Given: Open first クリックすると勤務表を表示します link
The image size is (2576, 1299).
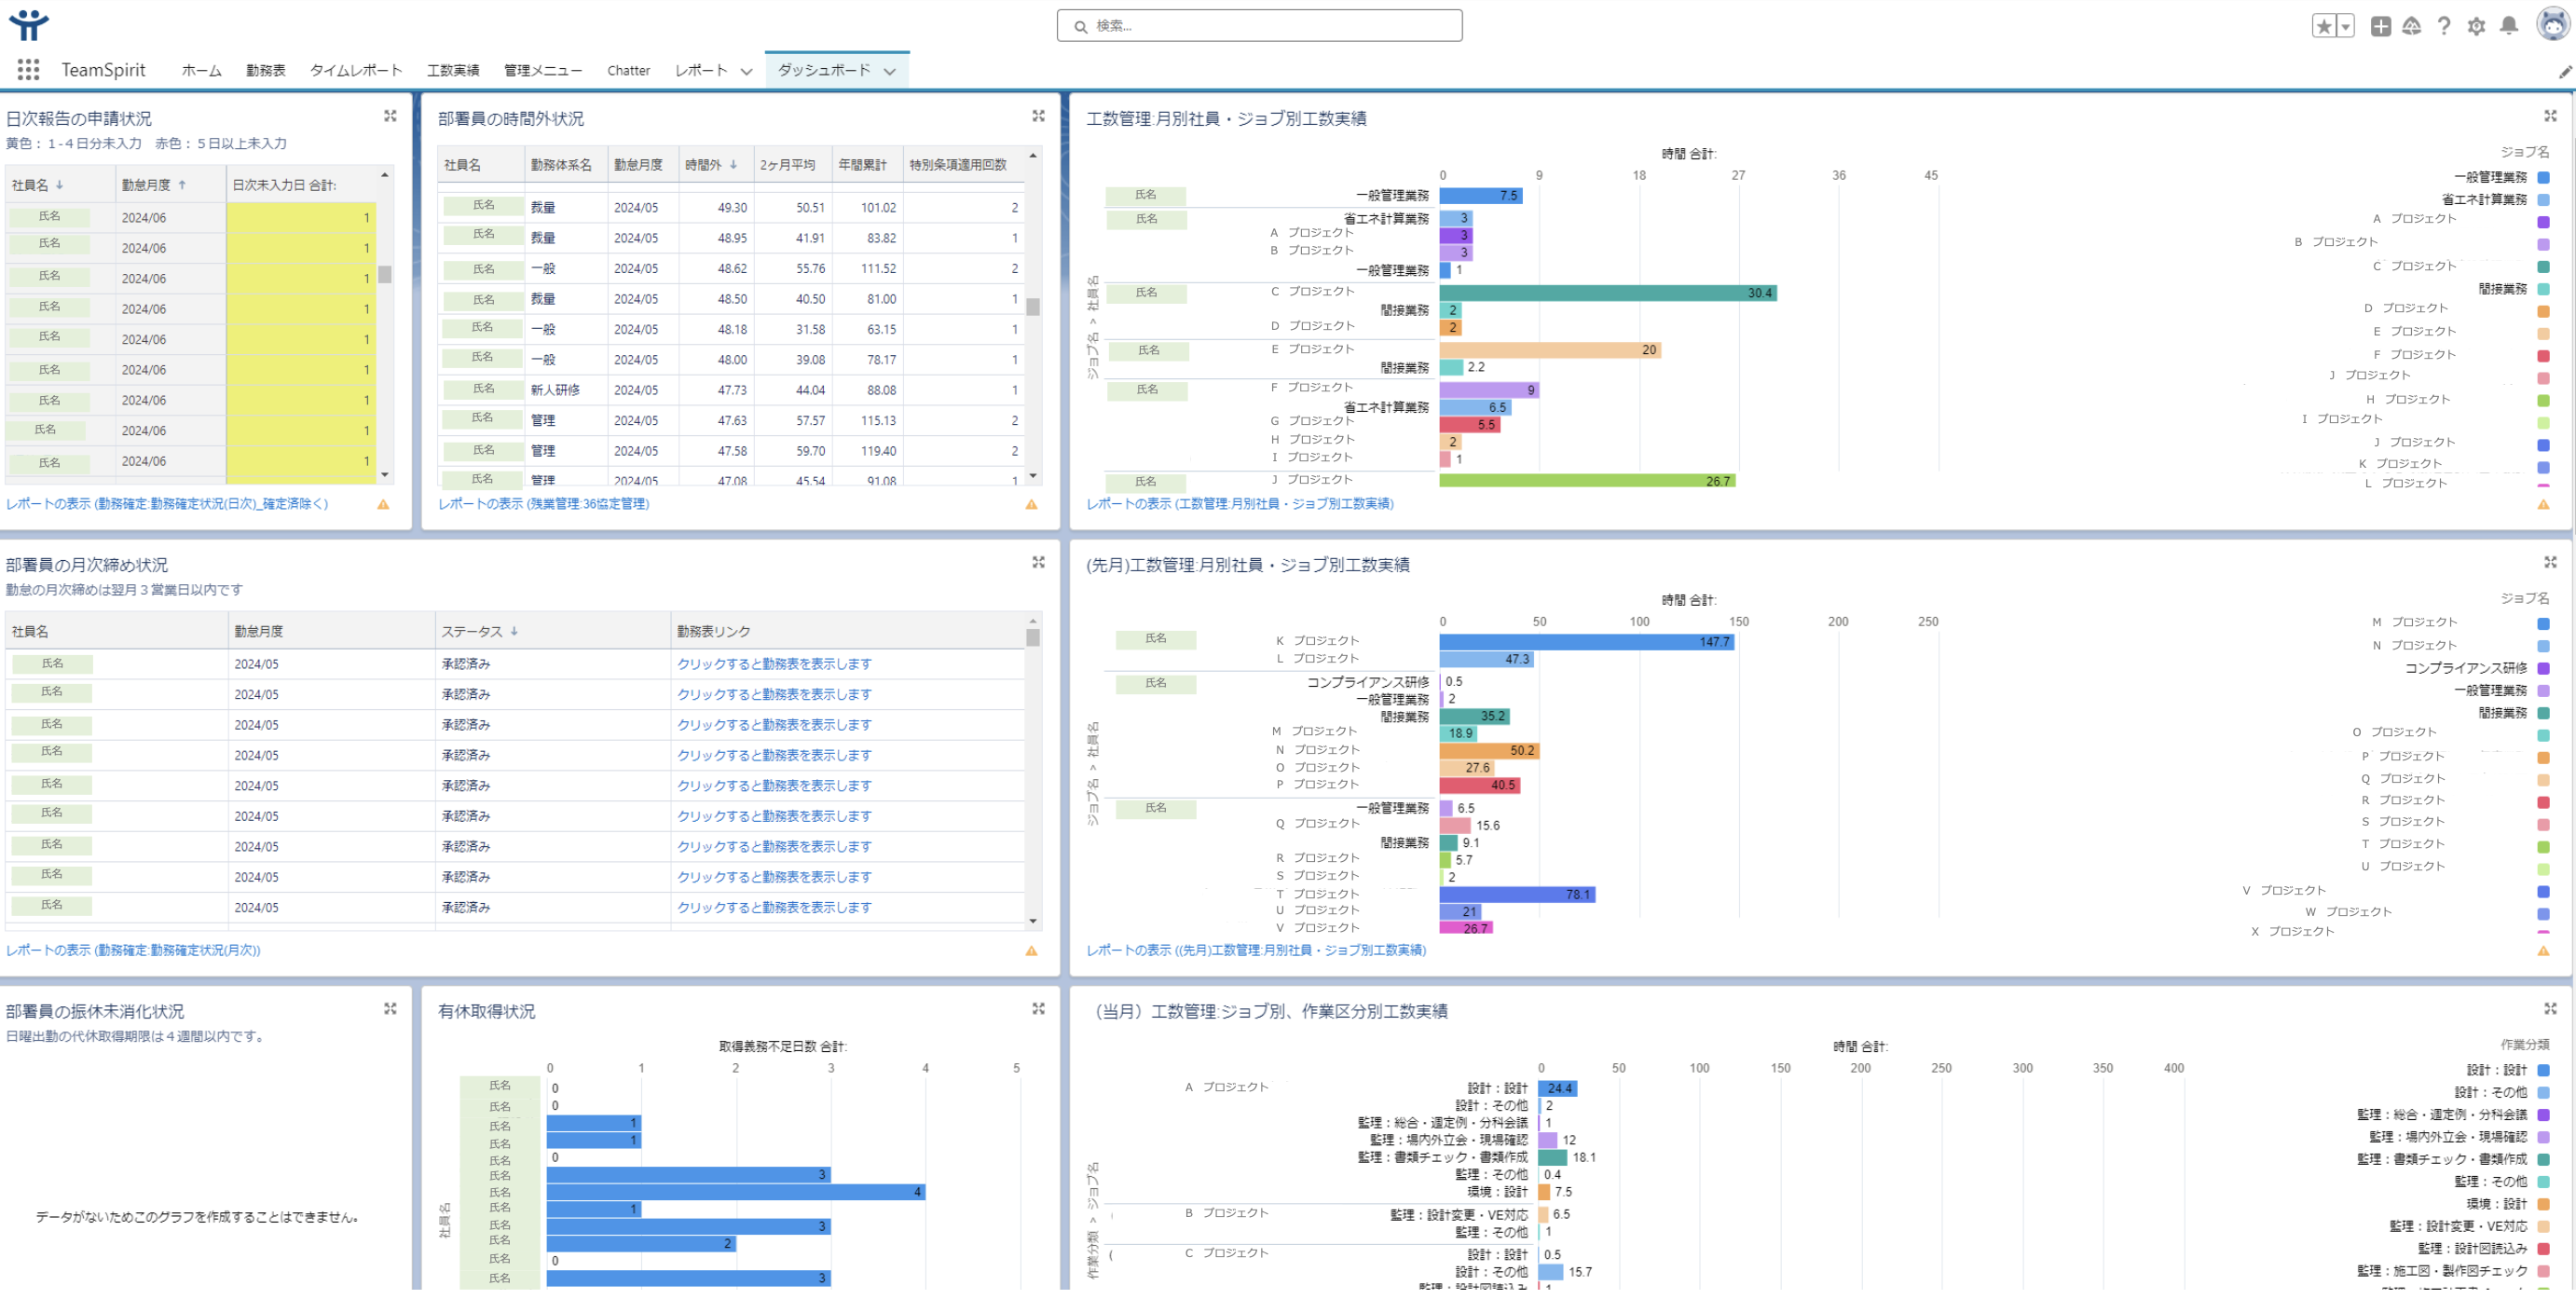Looking at the screenshot, I should [774, 664].
